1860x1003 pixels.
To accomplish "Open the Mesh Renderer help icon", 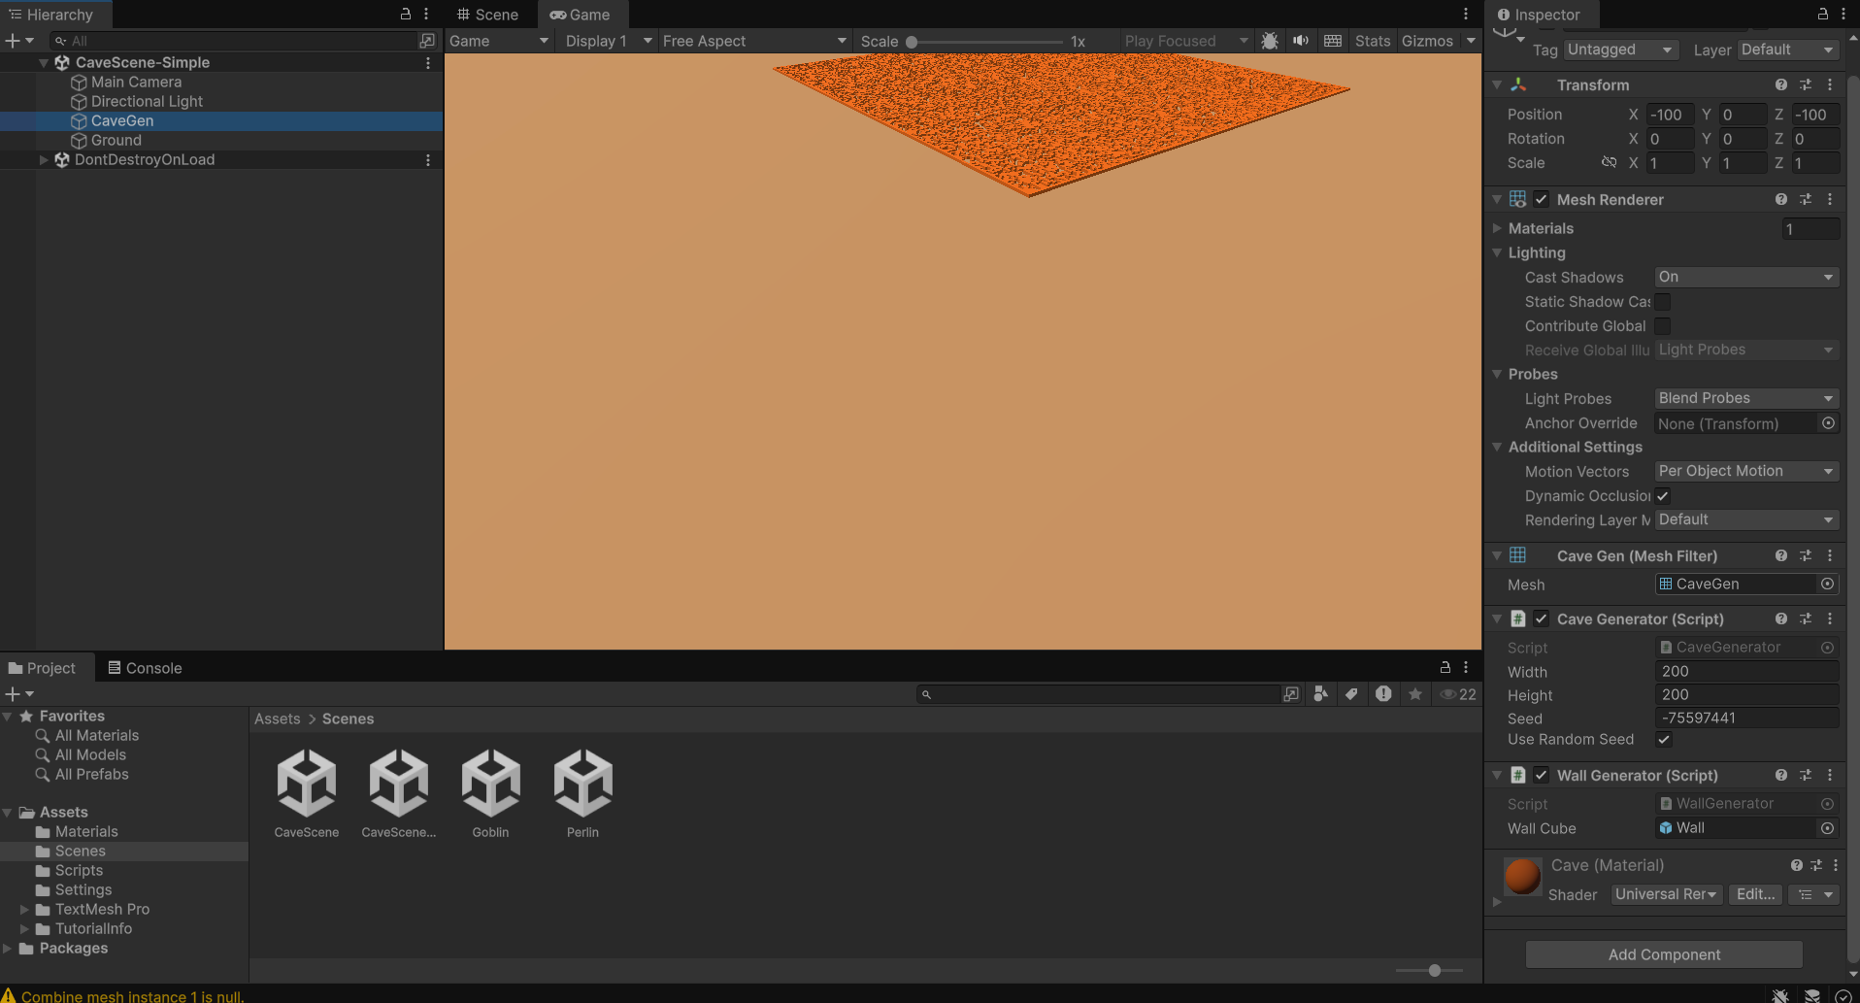I will tap(1780, 199).
